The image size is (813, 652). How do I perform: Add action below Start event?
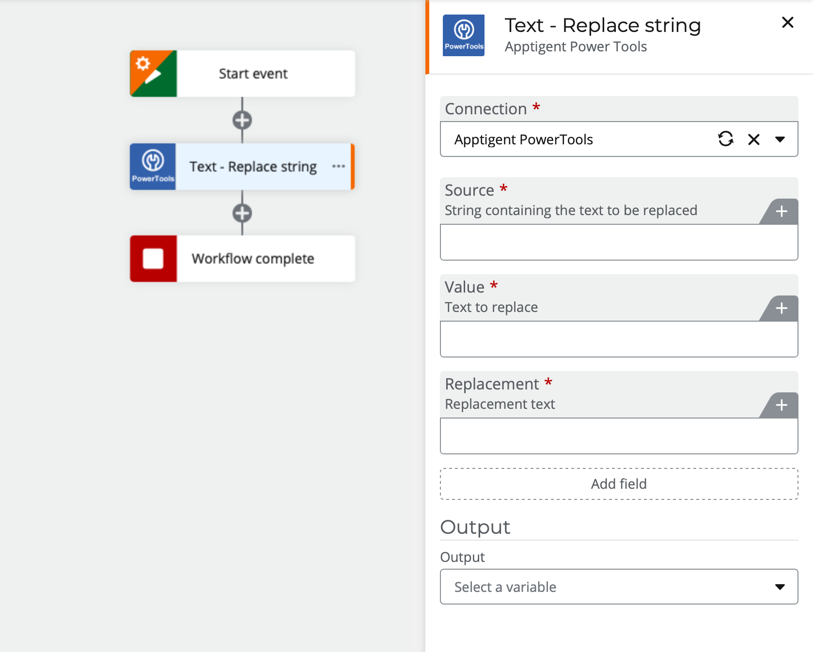coord(242,120)
